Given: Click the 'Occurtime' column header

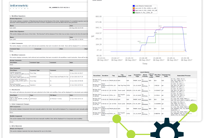Looking at the screenshot, I should click(97, 76).
